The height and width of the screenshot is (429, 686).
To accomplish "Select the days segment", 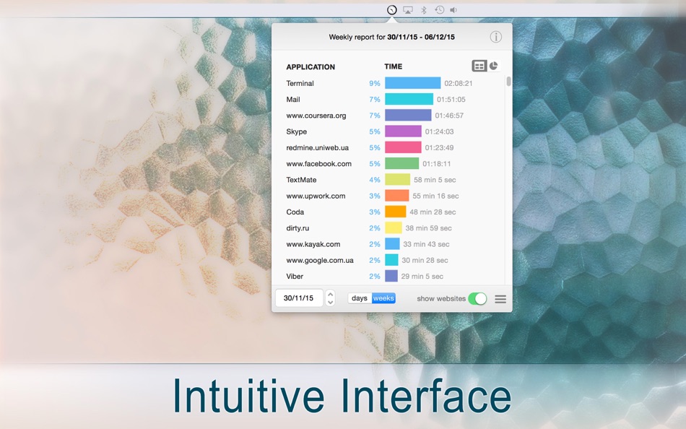I will pyautogui.click(x=360, y=298).
